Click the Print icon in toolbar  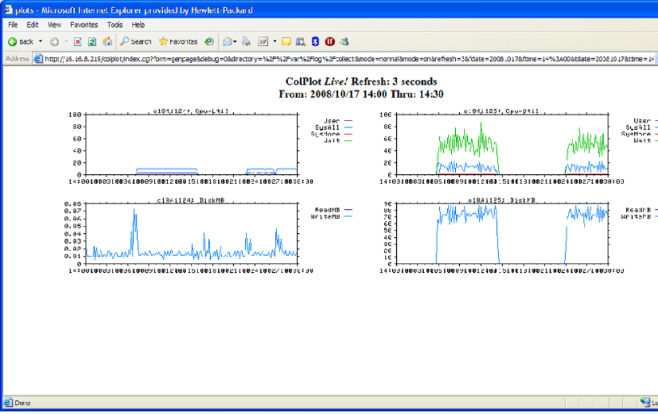pos(246,41)
